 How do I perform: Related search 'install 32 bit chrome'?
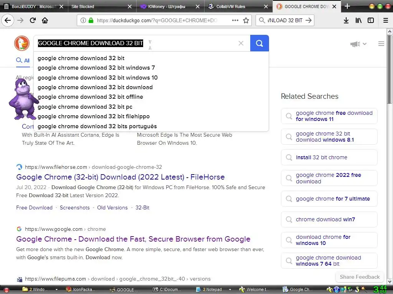tap(329, 157)
